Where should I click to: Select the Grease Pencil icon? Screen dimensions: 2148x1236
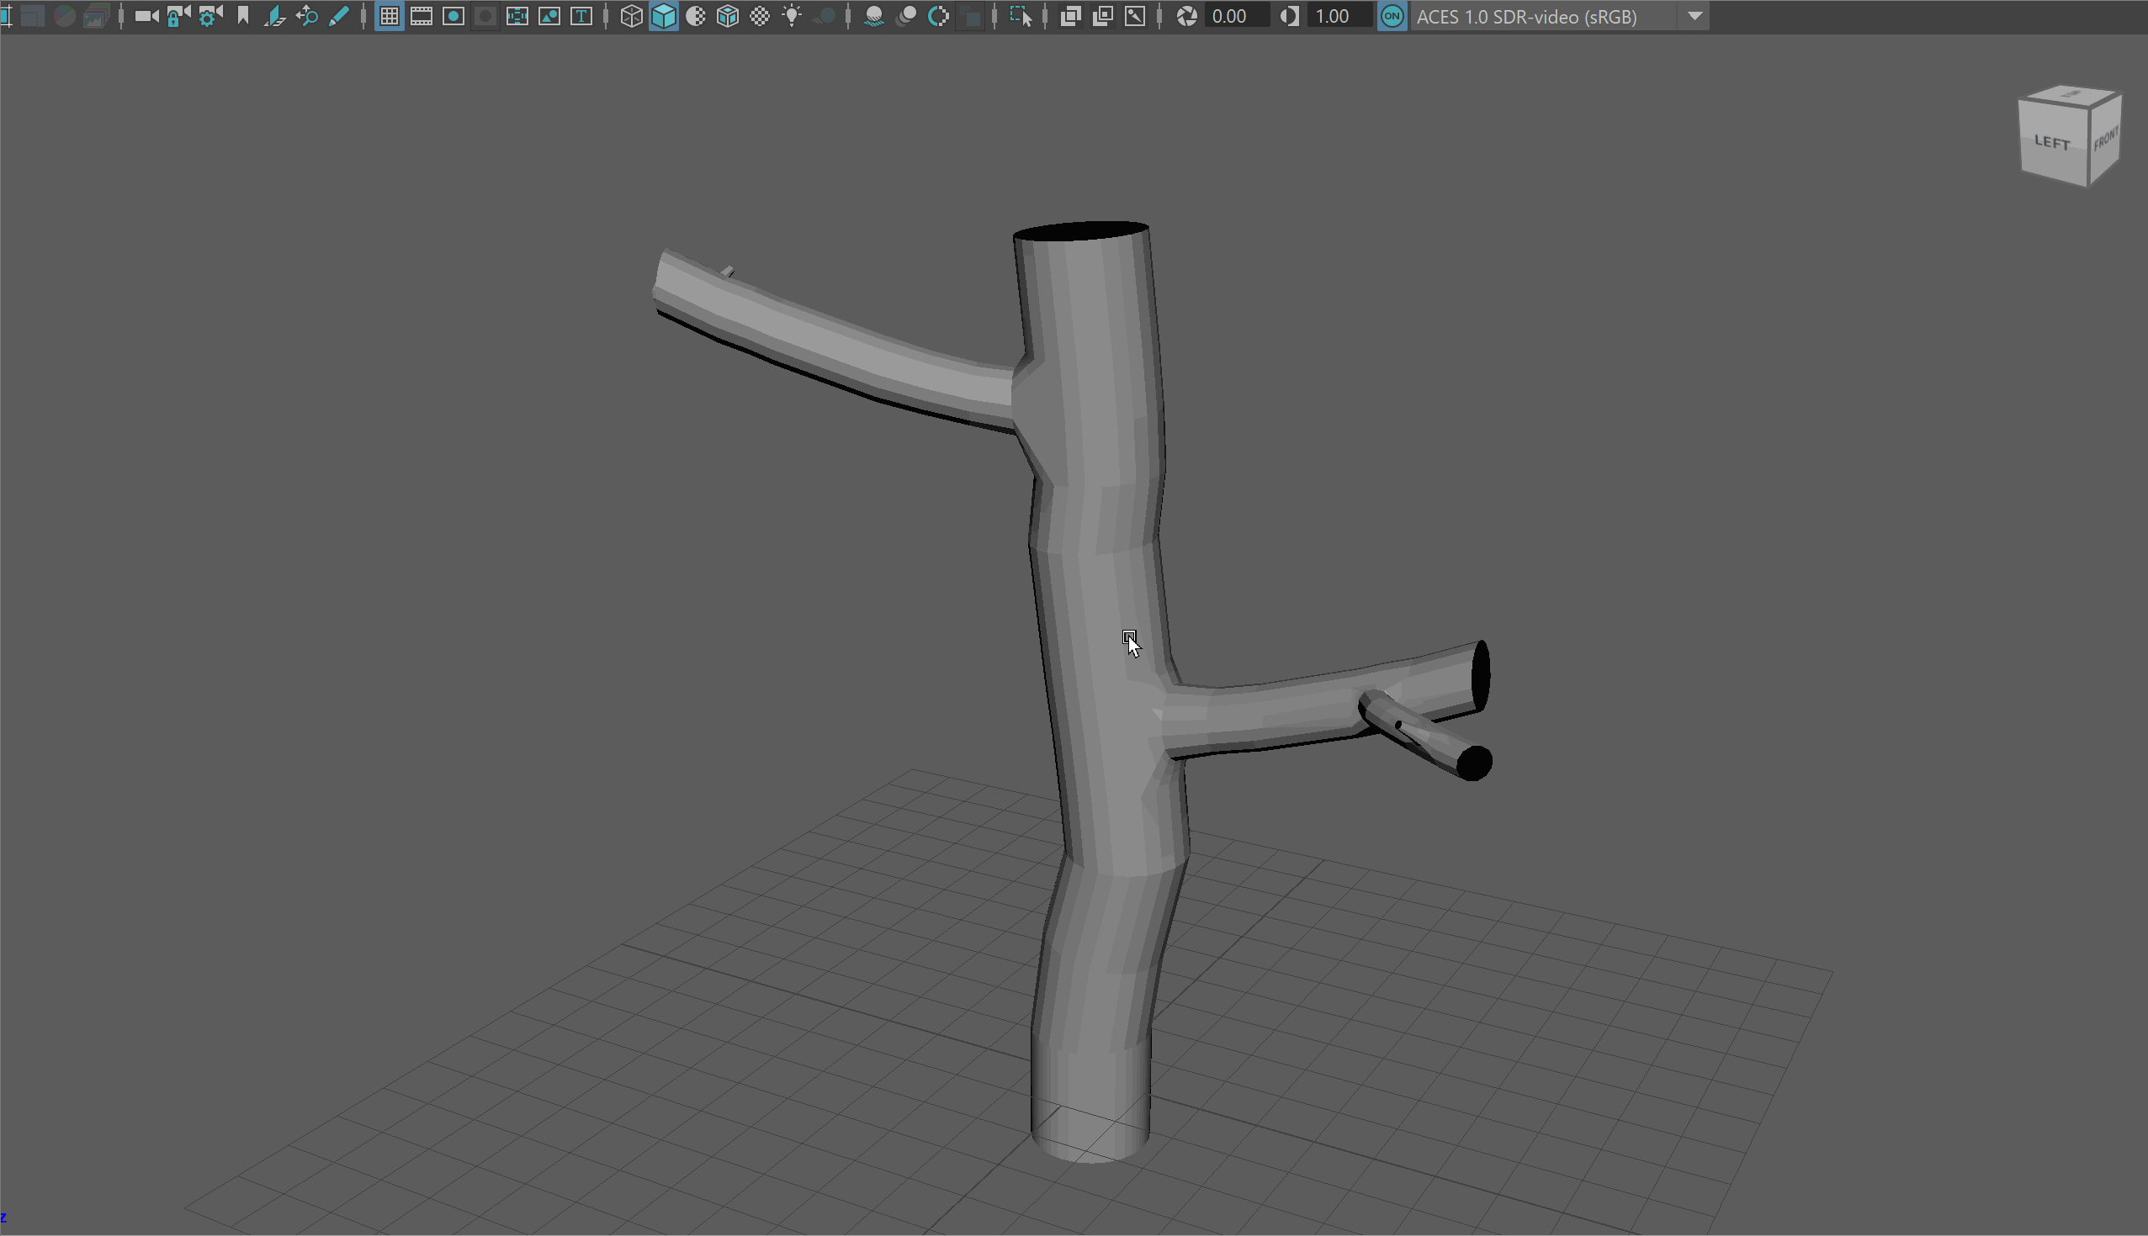[x=338, y=16]
